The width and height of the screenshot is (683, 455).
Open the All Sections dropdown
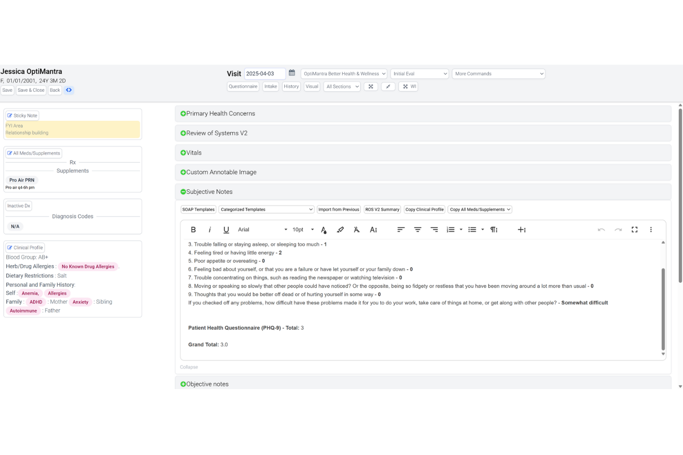pos(341,86)
